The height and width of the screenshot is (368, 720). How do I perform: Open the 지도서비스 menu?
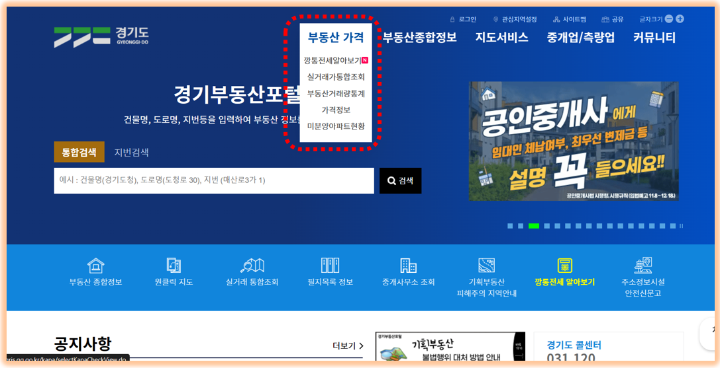pos(501,37)
